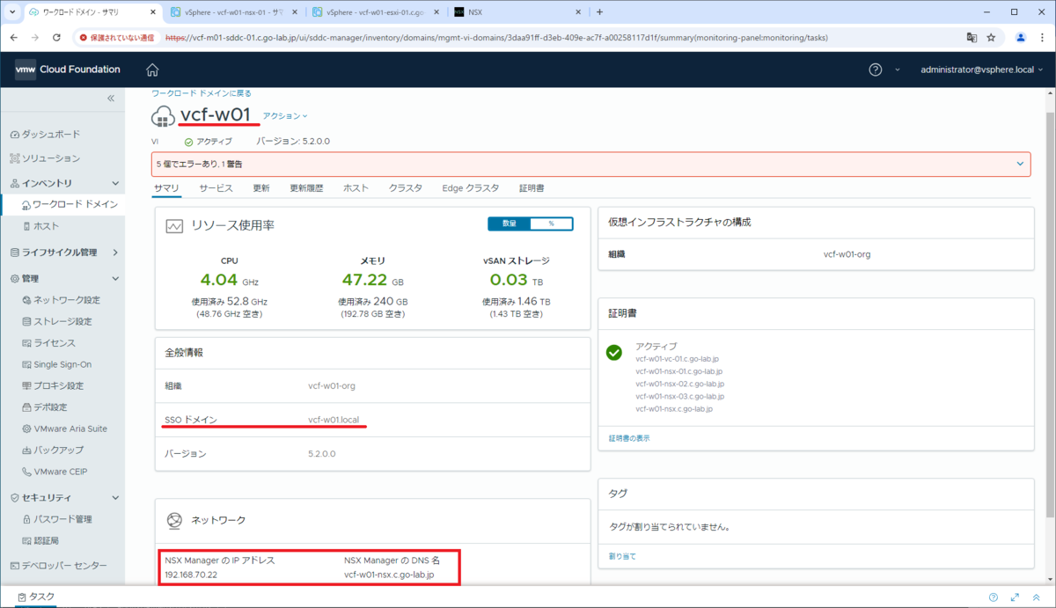
Task: Click the home icon in Cloud Foundation header
Action: tap(152, 70)
